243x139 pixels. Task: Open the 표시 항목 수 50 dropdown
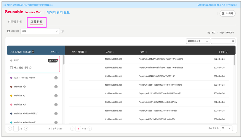(226, 128)
